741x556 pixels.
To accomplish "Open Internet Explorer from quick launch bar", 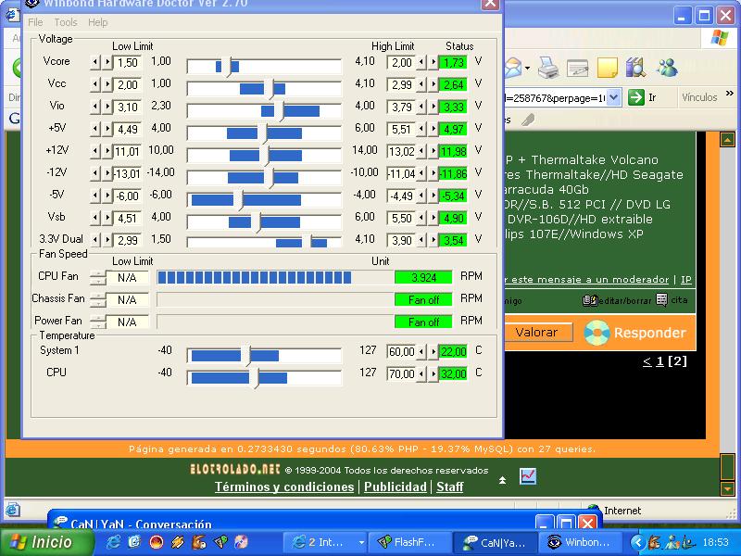I will click(113, 541).
